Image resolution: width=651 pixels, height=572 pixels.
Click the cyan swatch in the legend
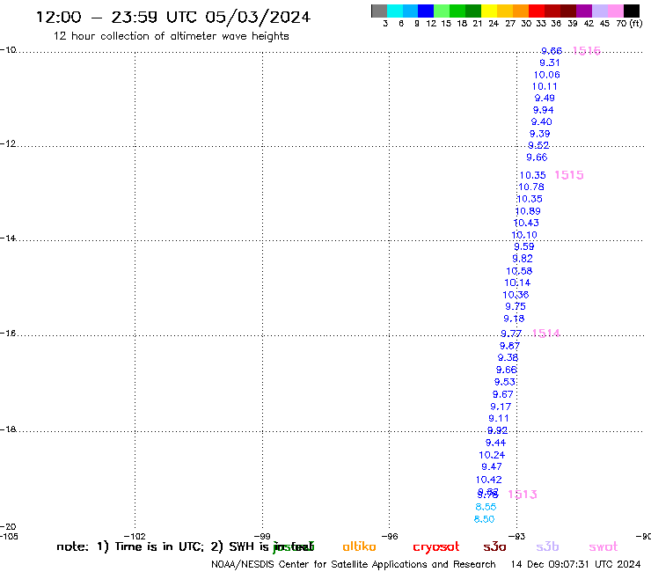point(395,11)
